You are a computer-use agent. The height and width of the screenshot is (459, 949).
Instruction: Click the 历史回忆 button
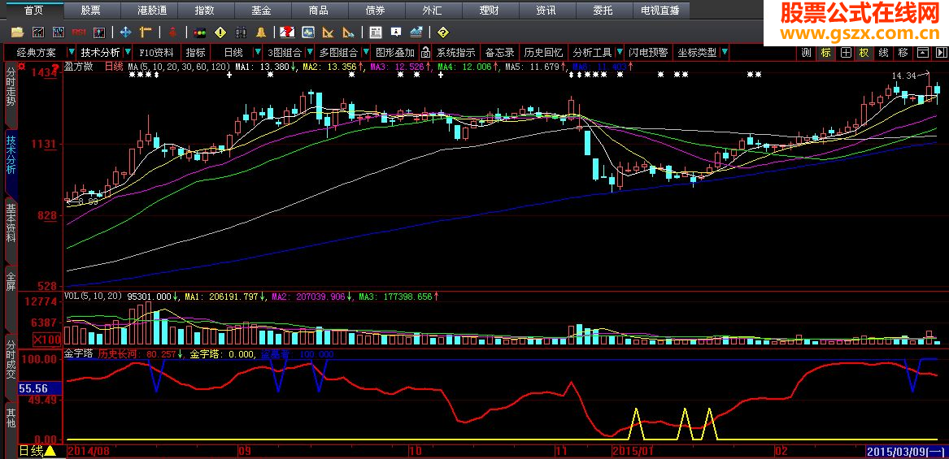(x=542, y=52)
